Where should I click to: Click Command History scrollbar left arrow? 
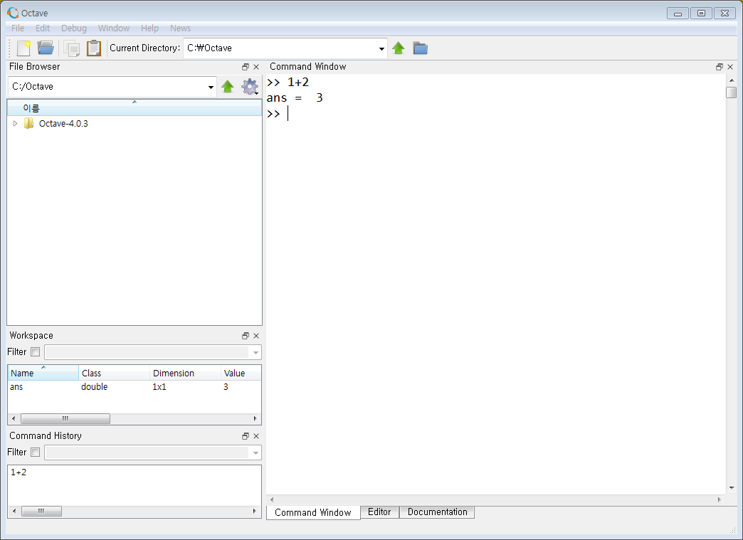pyautogui.click(x=14, y=511)
